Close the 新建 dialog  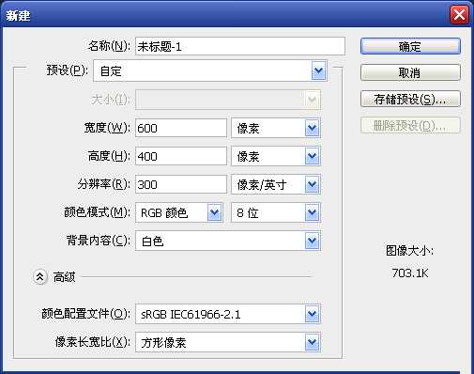459,14
